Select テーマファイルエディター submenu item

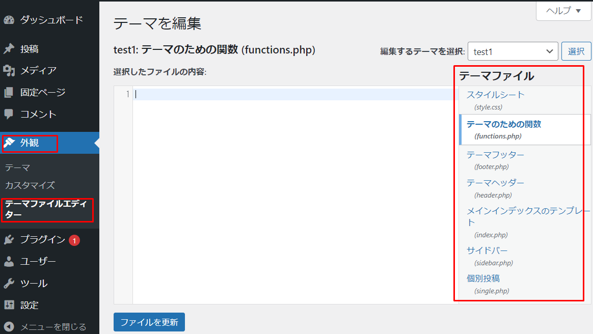46,209
